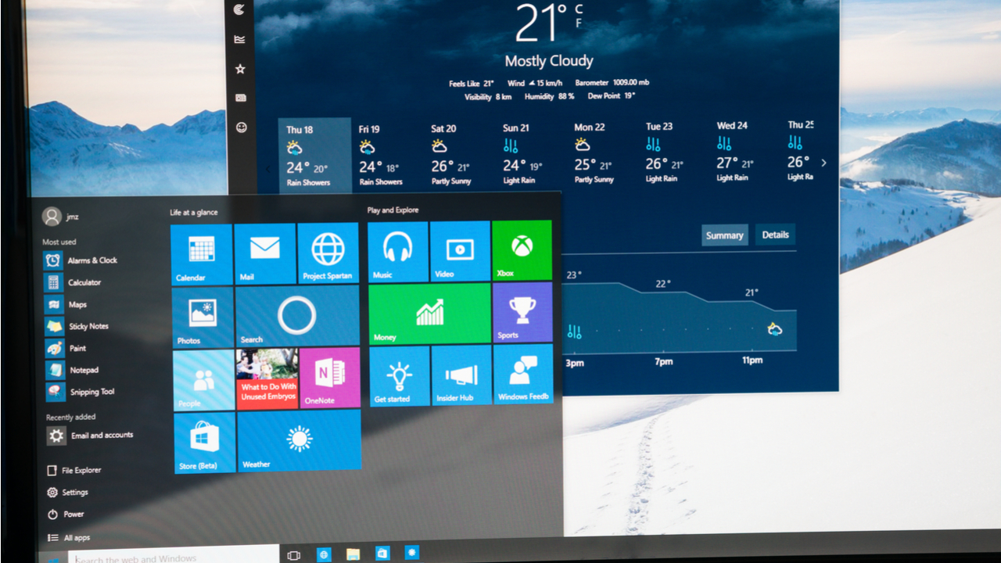The image size is (1001, 563).
Task: Click the Task View taskbar icon
Action: pos(294,555)
